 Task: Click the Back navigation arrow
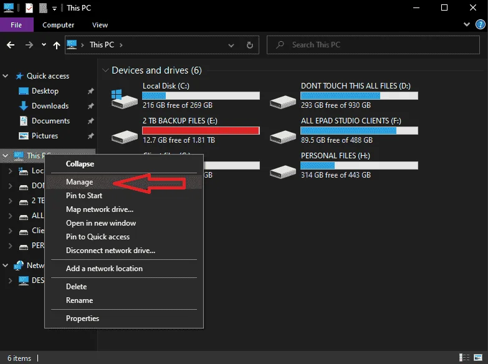coord(11,45)
